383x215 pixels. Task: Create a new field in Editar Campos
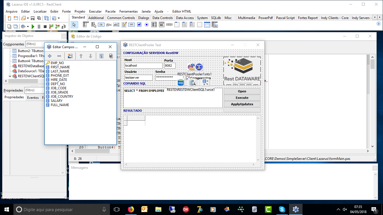[x=70, y=56]
